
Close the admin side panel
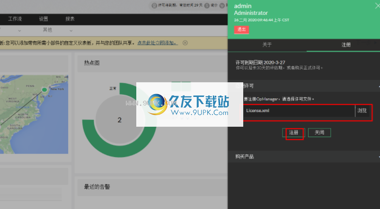(x=377, y=6)
